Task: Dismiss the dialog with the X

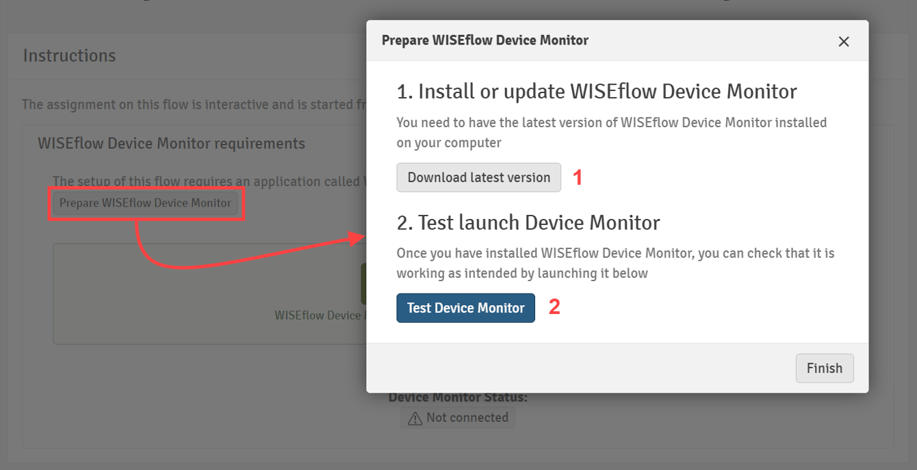Action: click(844, 41)
